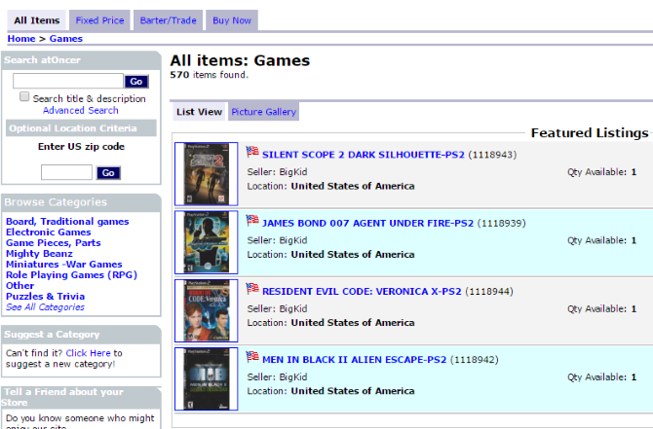Viewport: 653px width, 429px height.
Task: Click the Featured Listings heading
Action: point(590,133)
